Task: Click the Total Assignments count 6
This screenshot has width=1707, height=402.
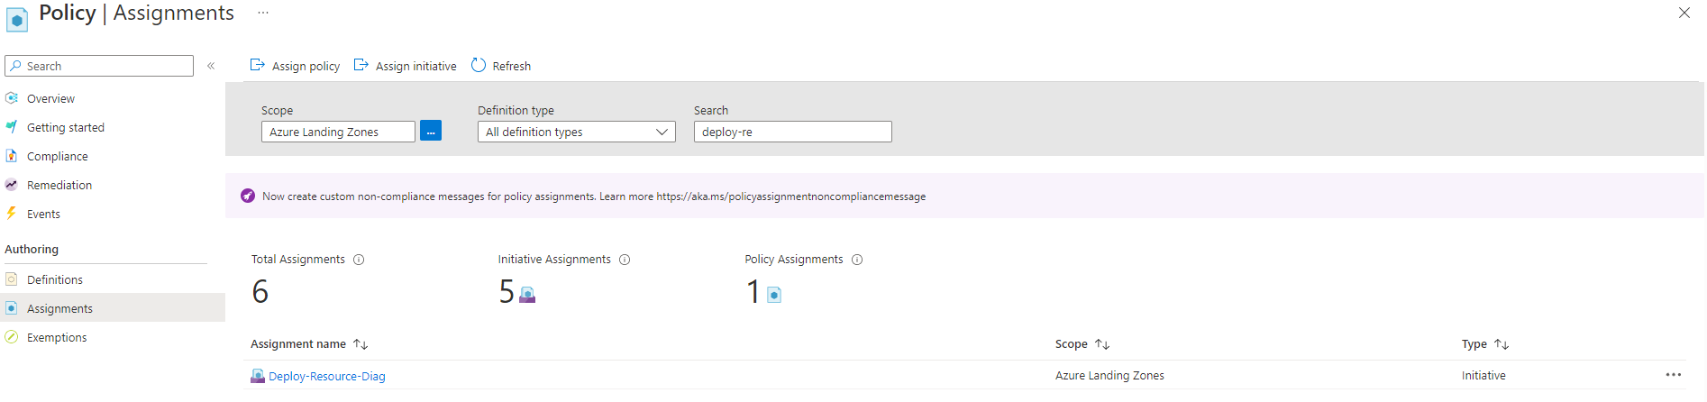Action: [x=260, y=291]
